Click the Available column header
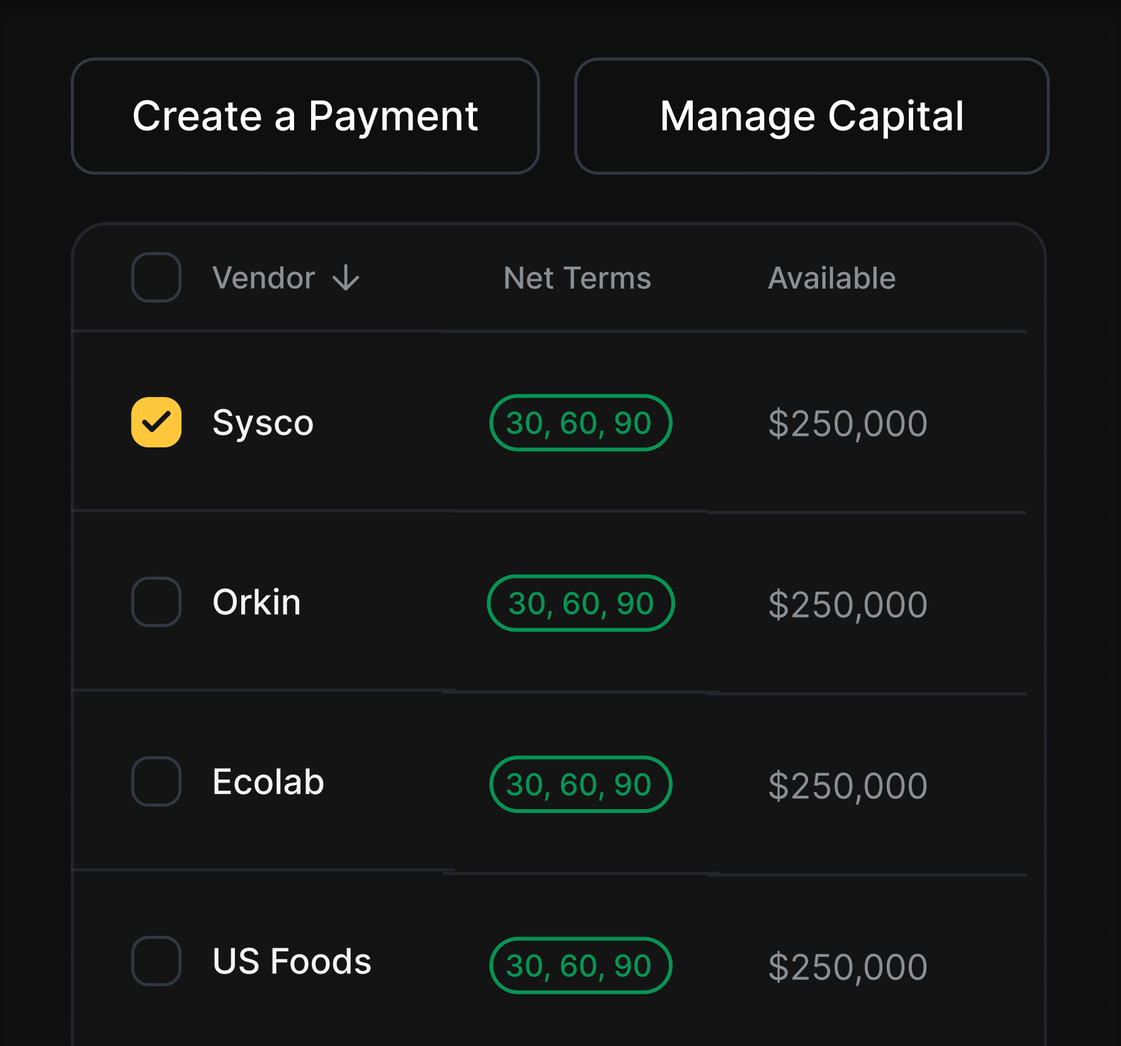Screen dimensions: 1121x1046 pyautogui.click(x=831, y=278)
